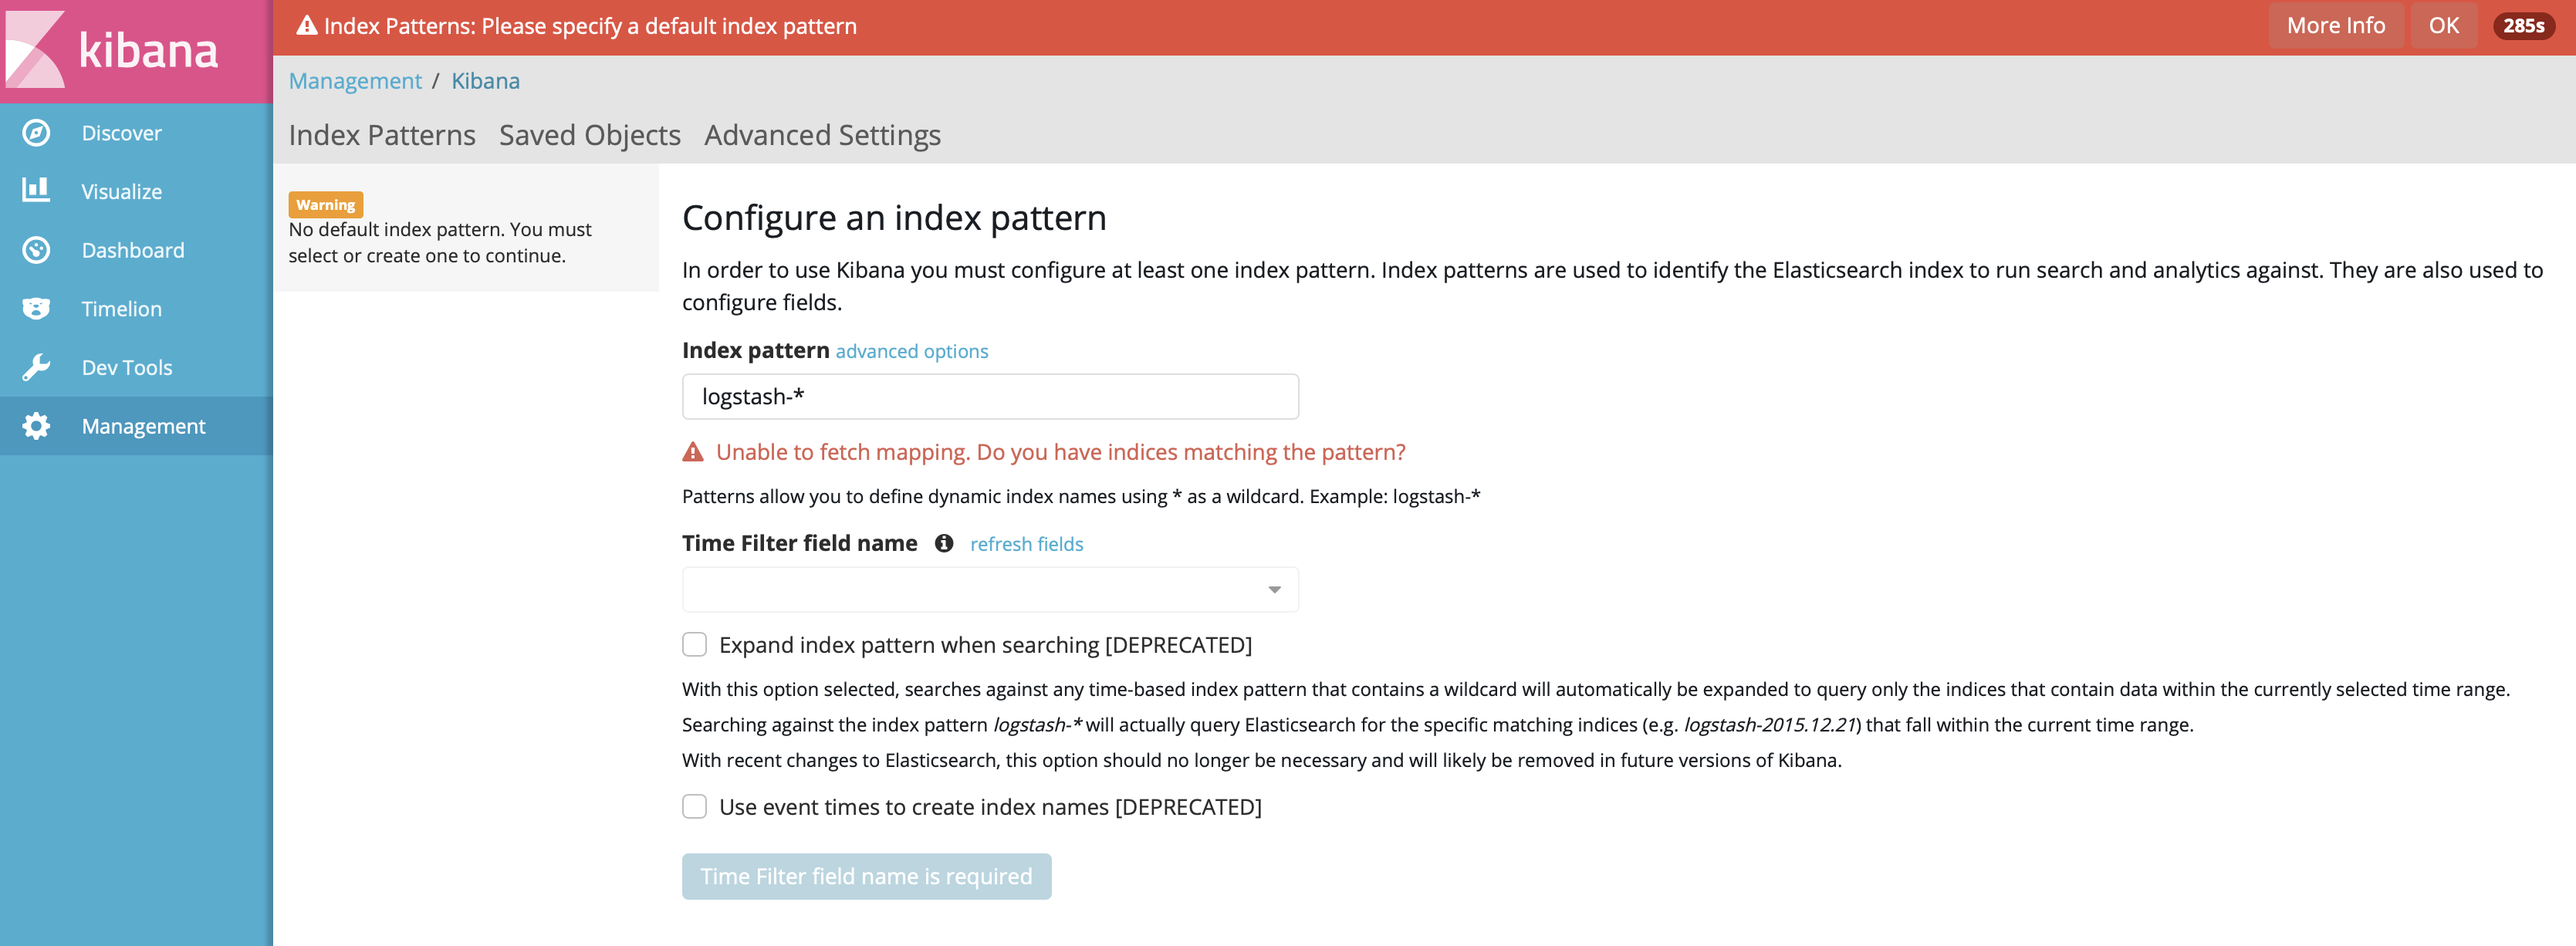Screen dimensions: 2576x946
Task: Open Dev Tools wrench icon
Action: coord(36,367)
